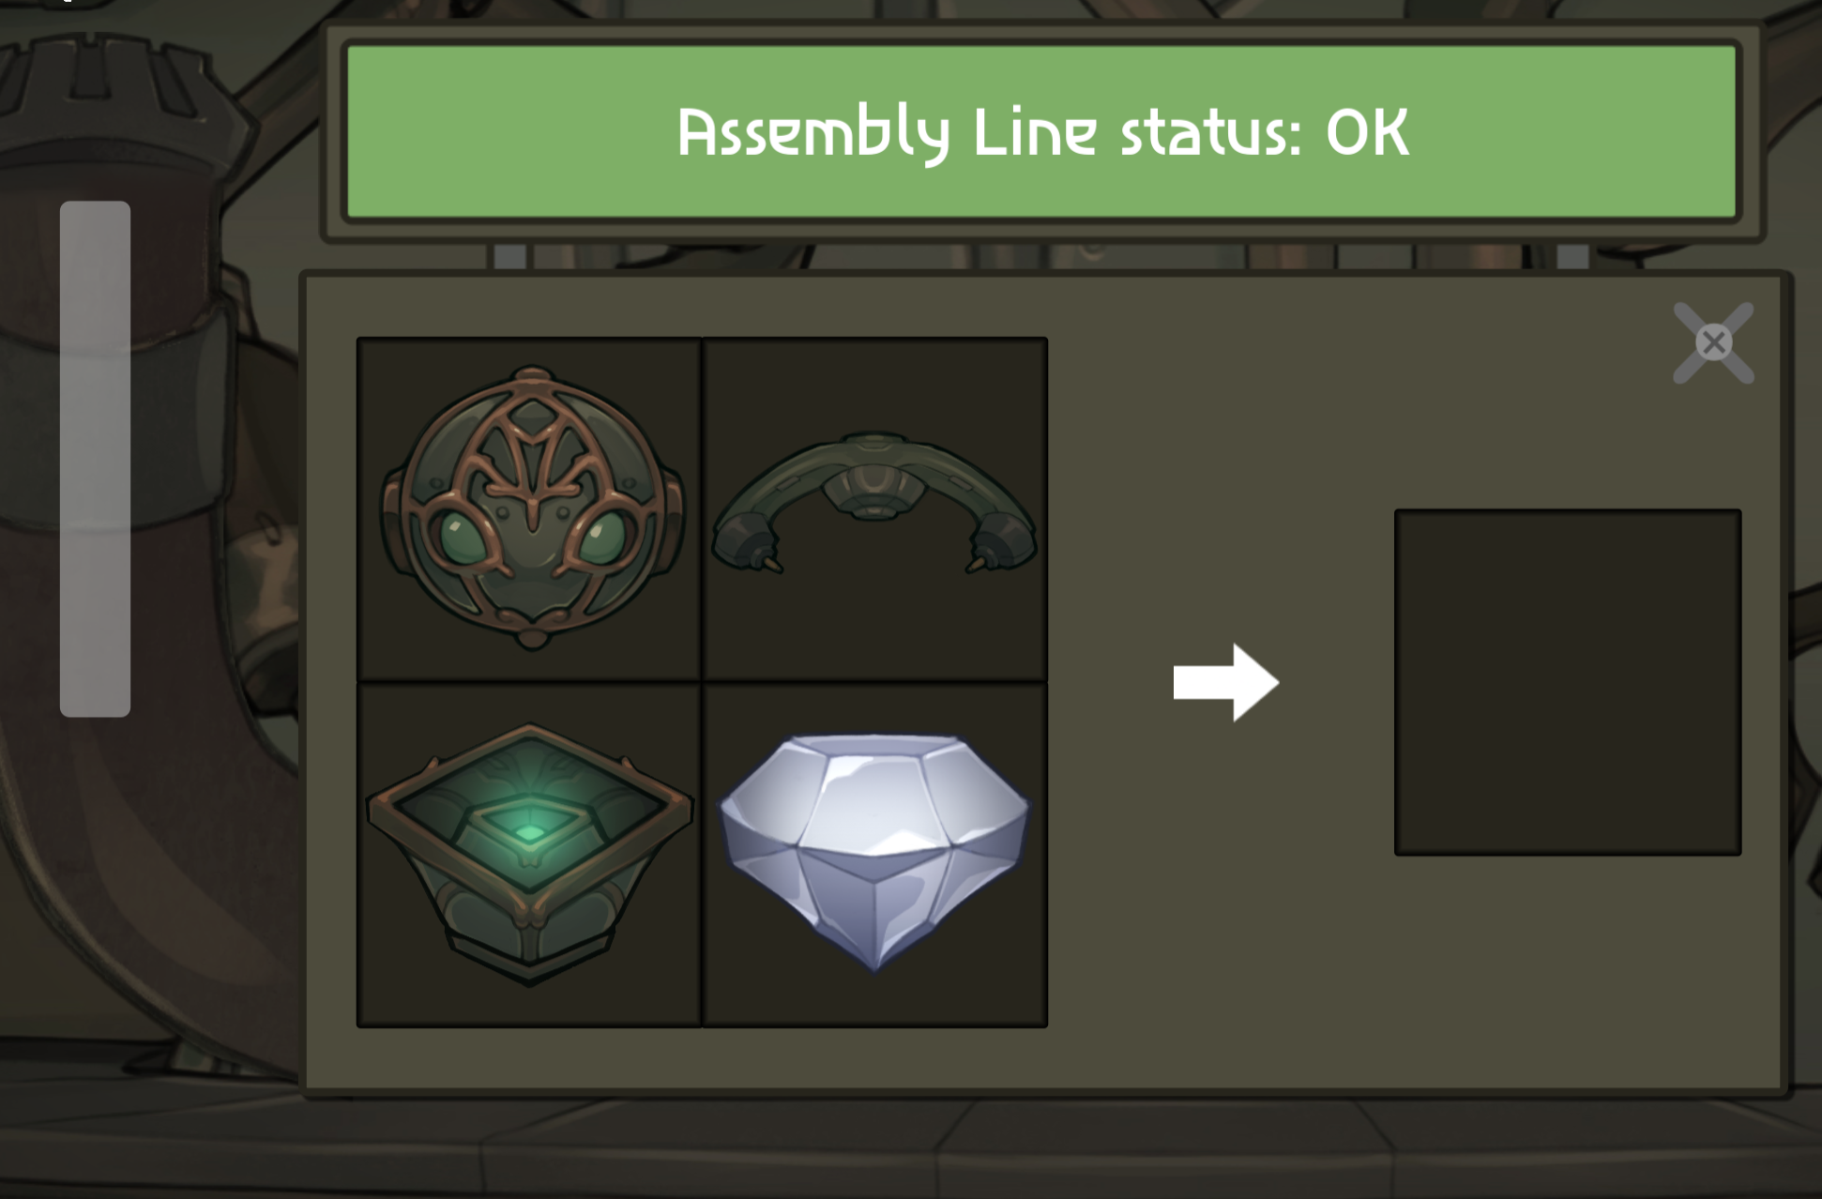1822x1199 pixels.
Task: Click the result box right of the arrow
Action: coord(1568,682)
